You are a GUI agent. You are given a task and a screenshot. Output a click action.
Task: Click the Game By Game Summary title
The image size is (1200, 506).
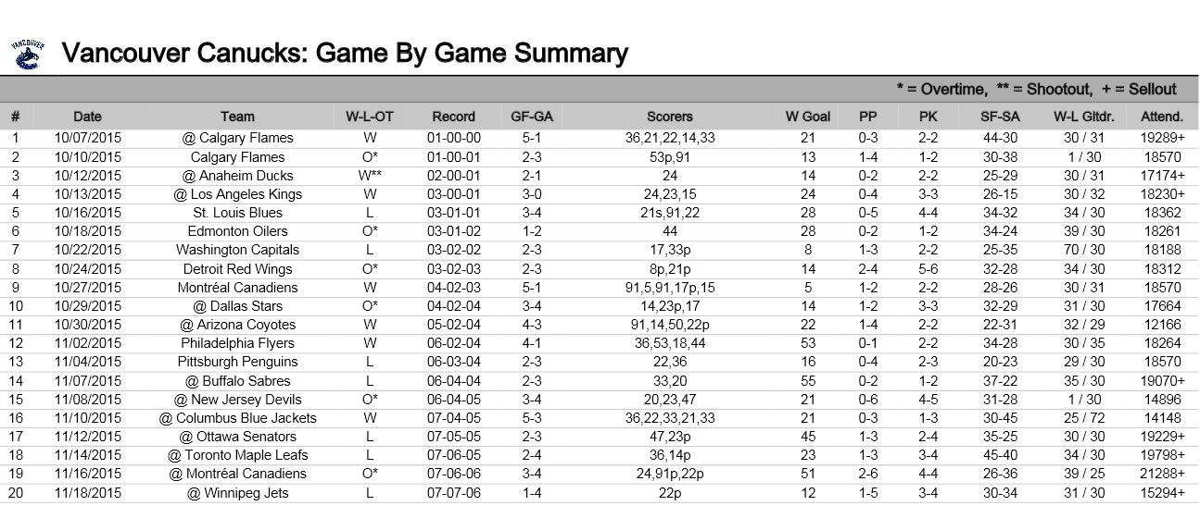345,54
